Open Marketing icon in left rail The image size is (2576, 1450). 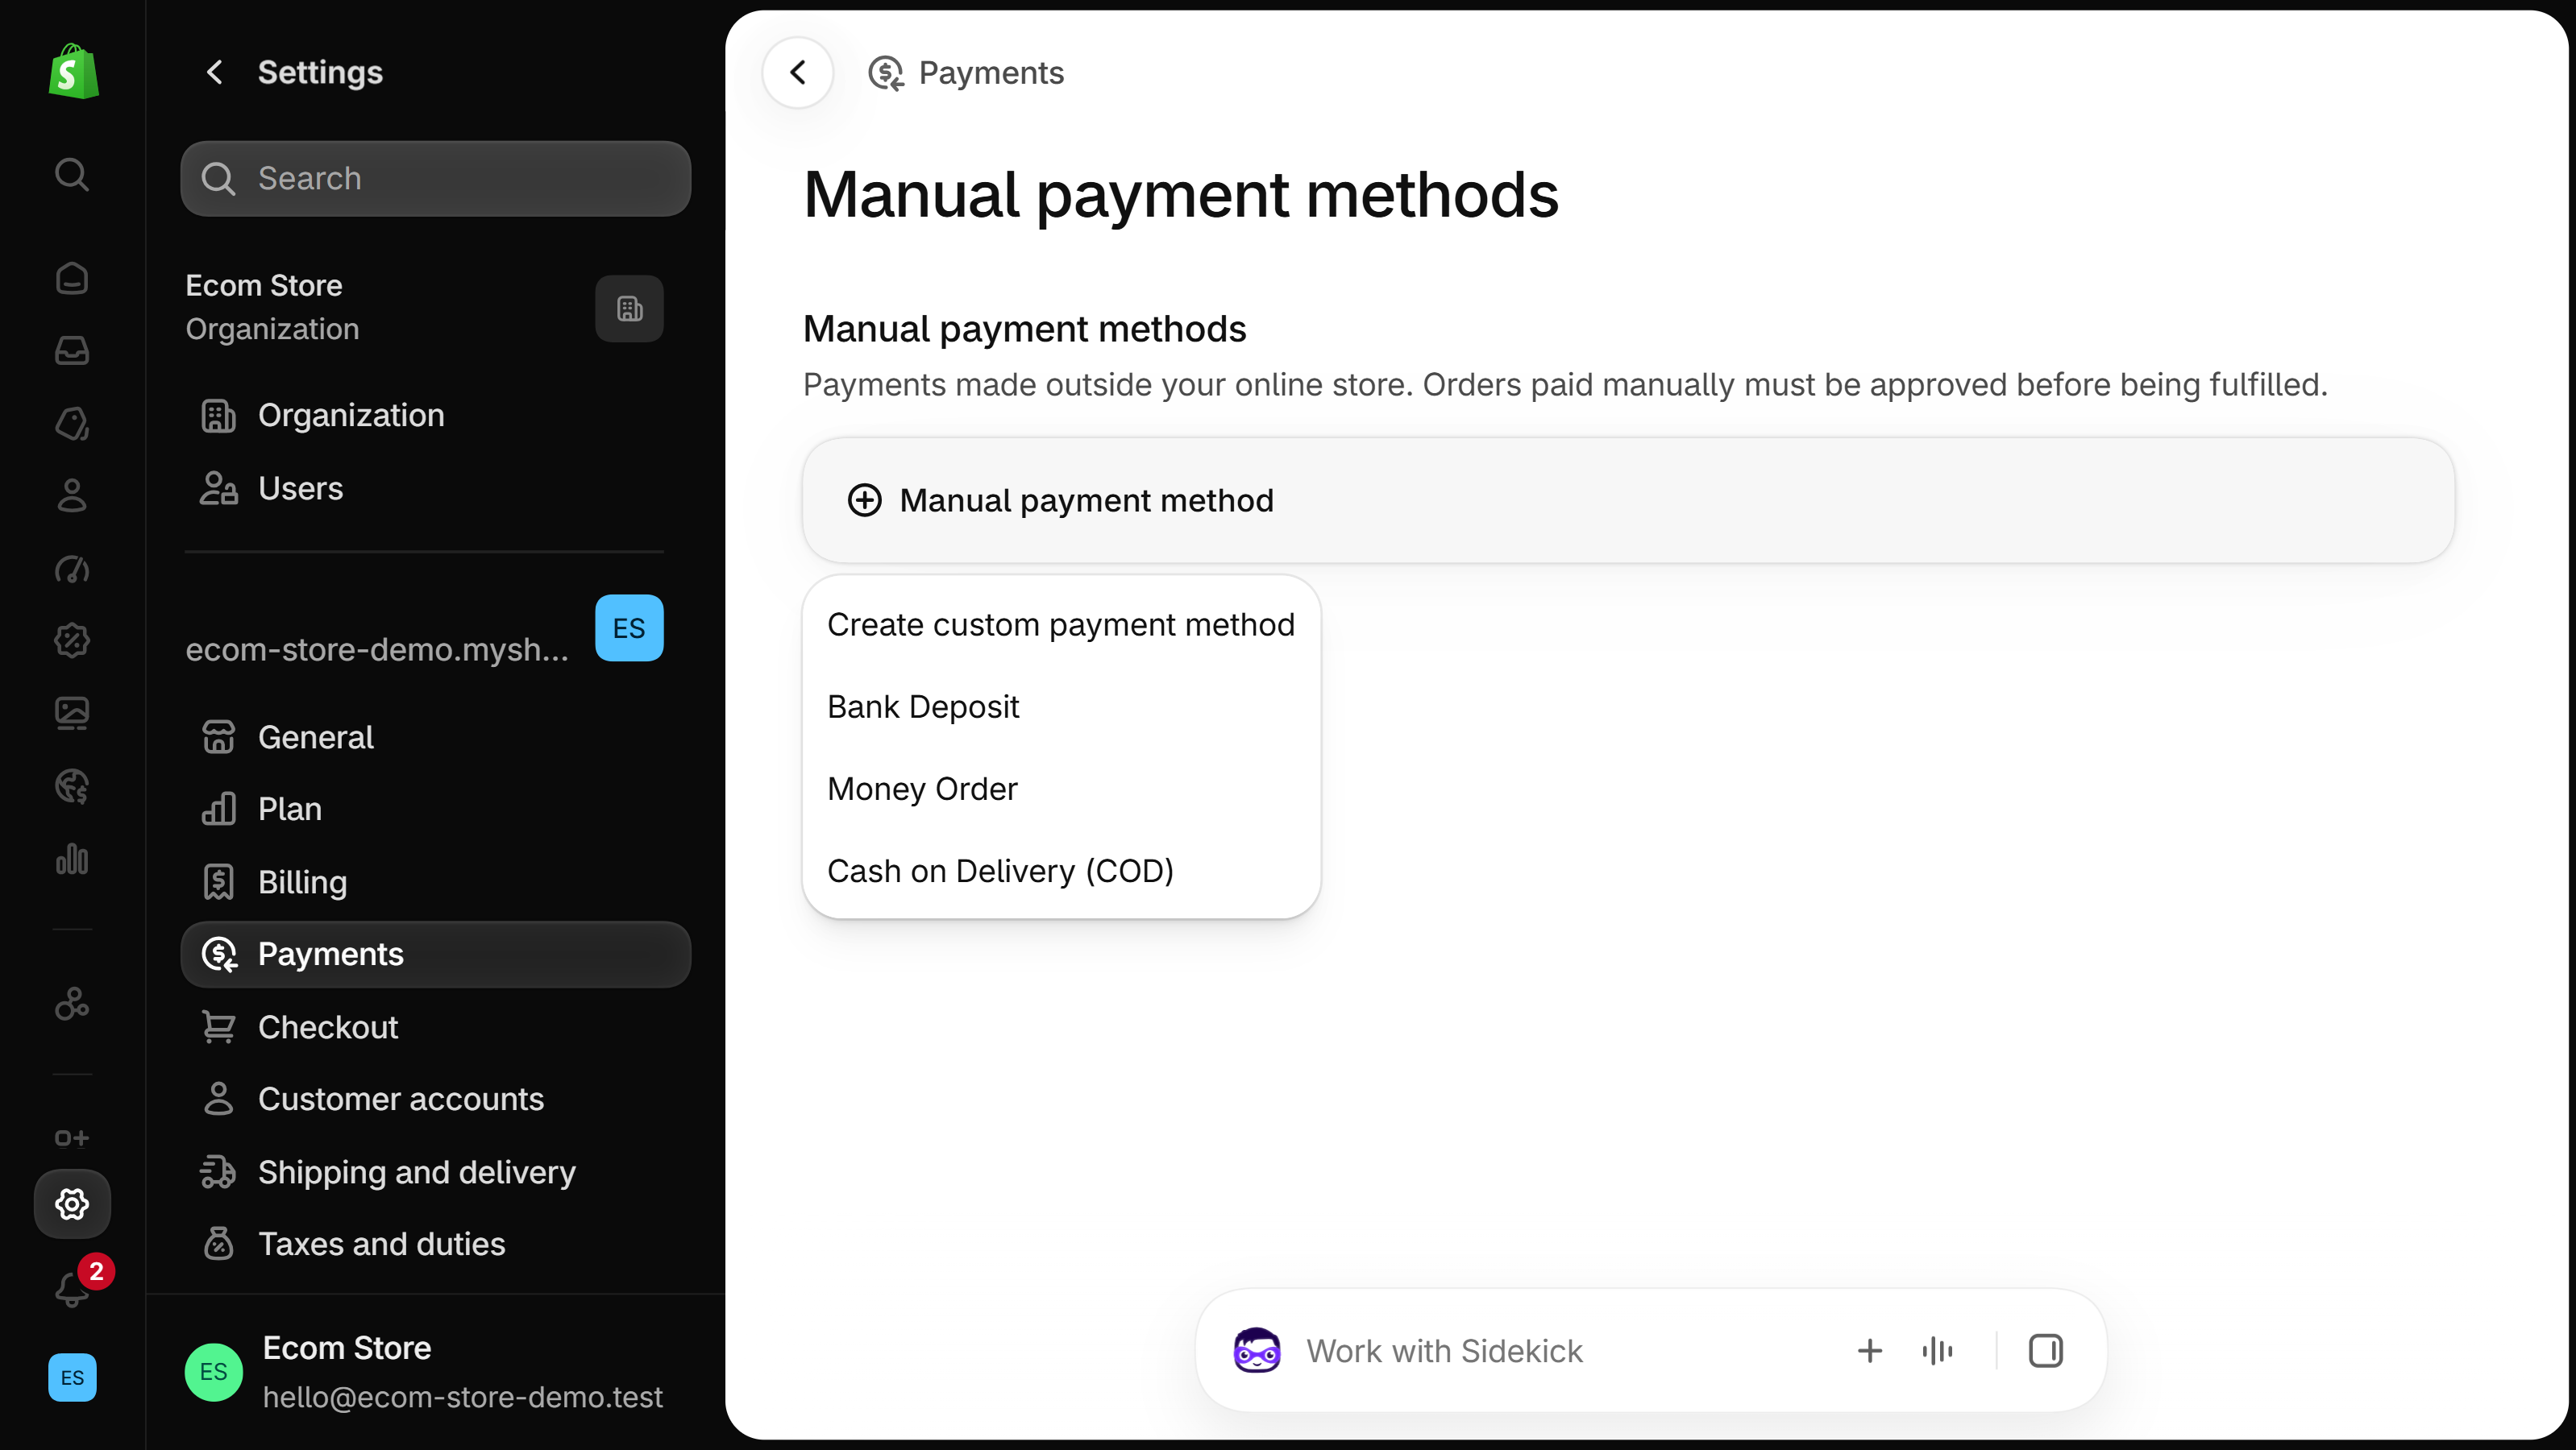[72, 569]
